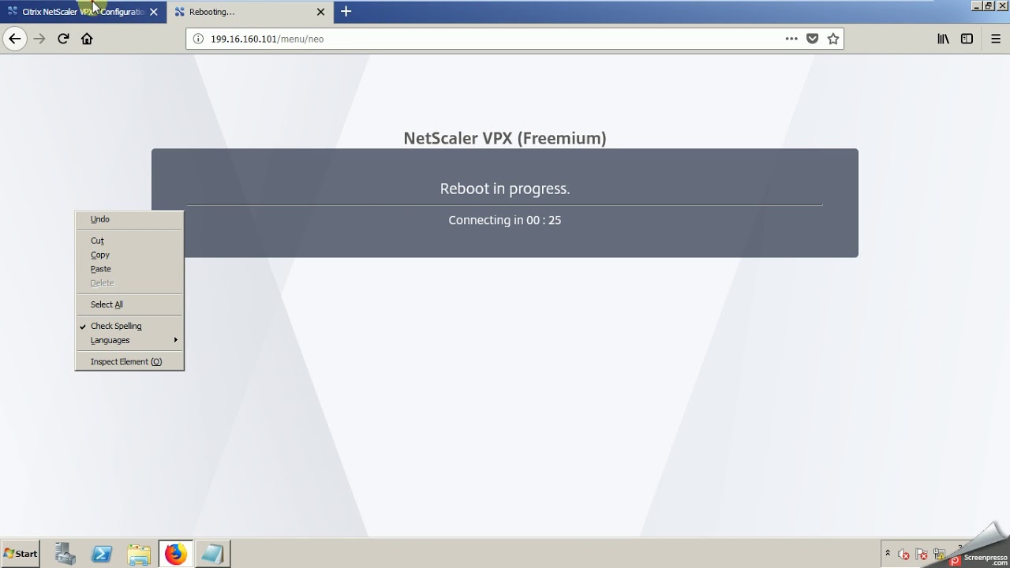Click the network status tray icon
This screenshot has height=568, width=1010.
click(x=939, y=555)
